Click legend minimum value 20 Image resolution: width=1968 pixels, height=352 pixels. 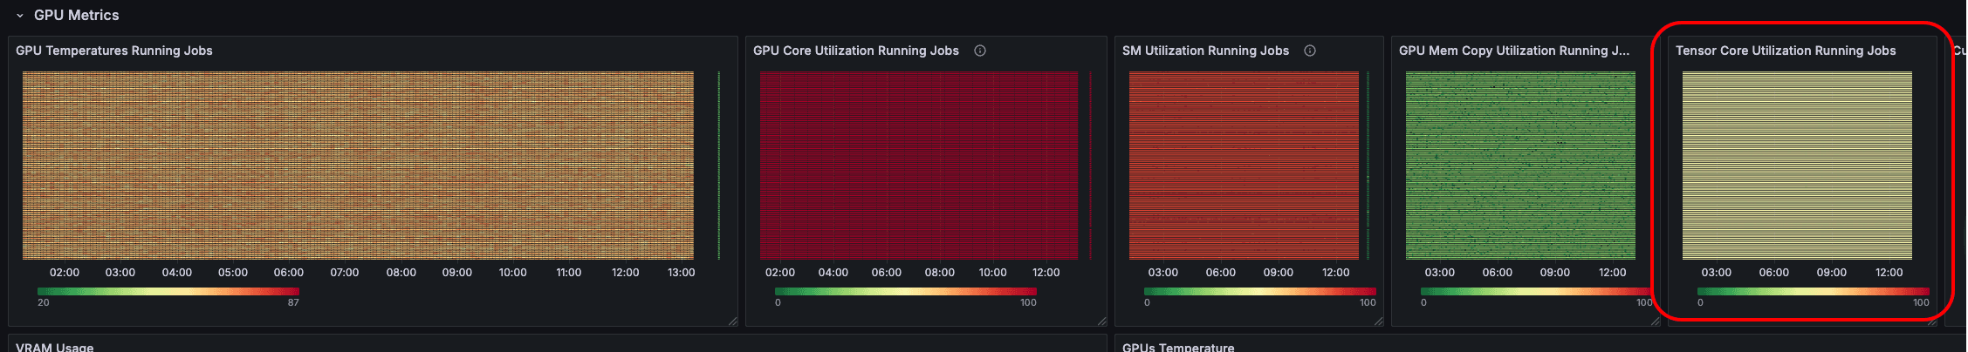click(44, 302)
